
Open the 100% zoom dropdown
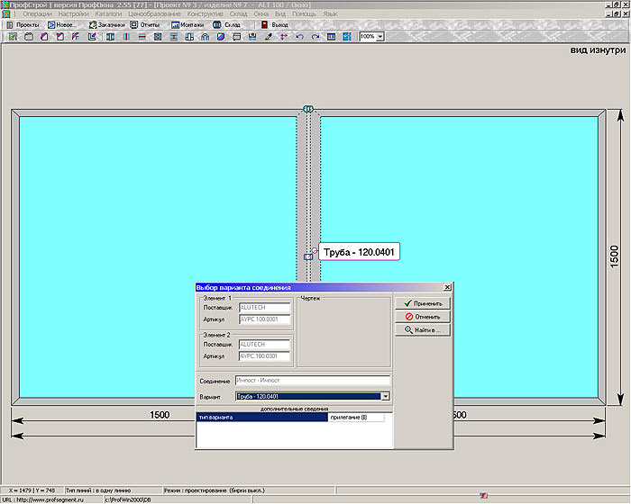[x=380, y=37]
